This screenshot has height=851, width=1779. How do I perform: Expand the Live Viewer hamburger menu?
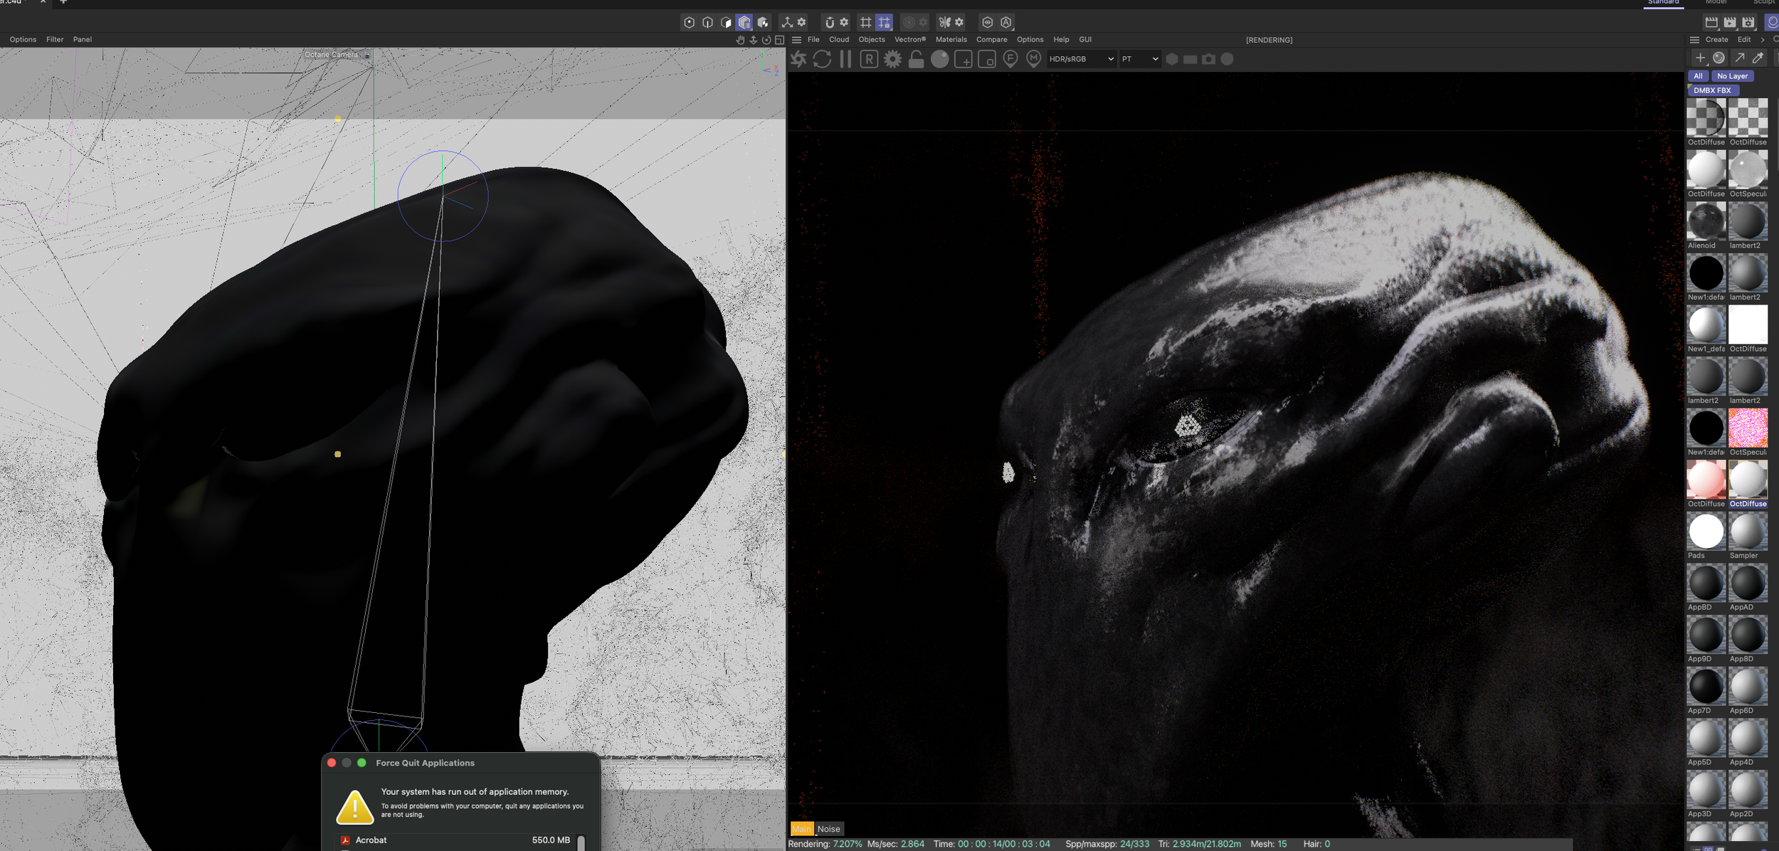tap(797, 40)
